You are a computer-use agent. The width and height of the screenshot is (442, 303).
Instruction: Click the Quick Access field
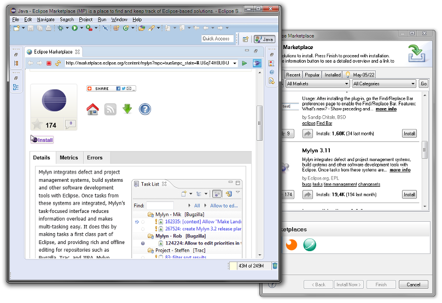coord(217,39)
